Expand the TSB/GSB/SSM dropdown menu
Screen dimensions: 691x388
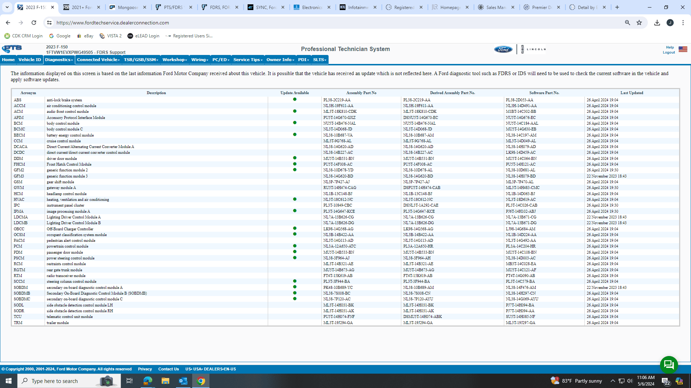click(141, 60)
